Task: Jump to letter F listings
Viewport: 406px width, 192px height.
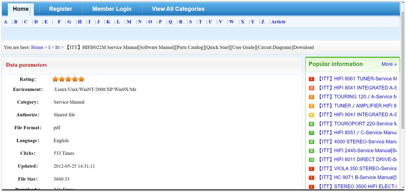Action: coord(59,22)
